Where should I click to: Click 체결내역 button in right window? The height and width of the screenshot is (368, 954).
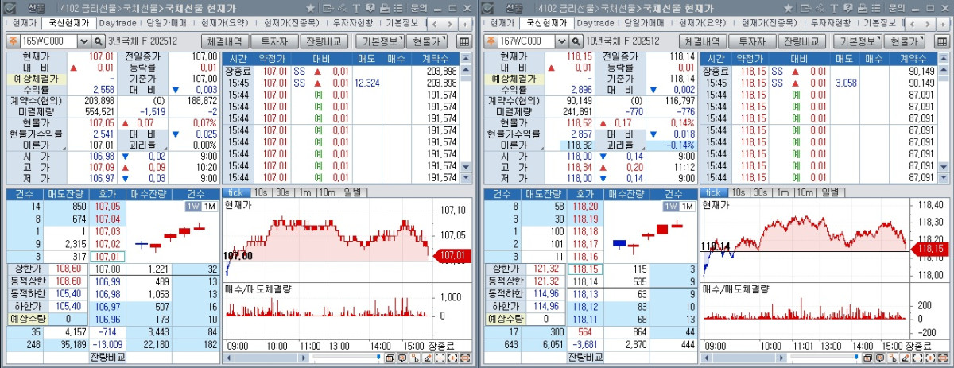pos(703,41)
